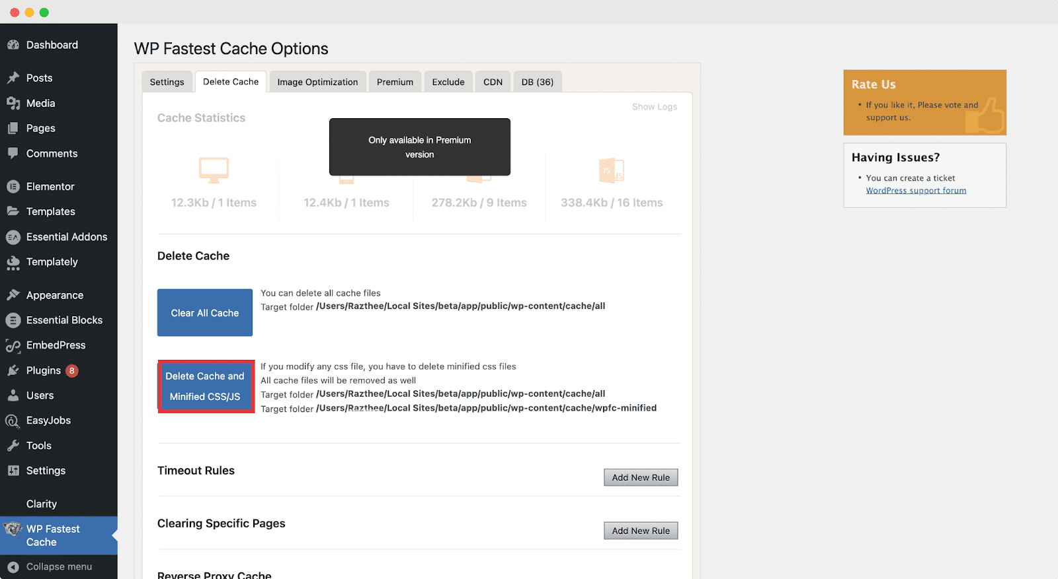Click the 12.4Kb / 1 Items statistic
Image resolution: width=1058 pixels, height=579 pixels.
click(x=346, y=203)
